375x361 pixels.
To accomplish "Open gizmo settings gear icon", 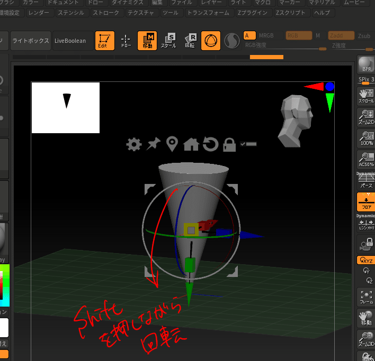I will tap(134, 144).
